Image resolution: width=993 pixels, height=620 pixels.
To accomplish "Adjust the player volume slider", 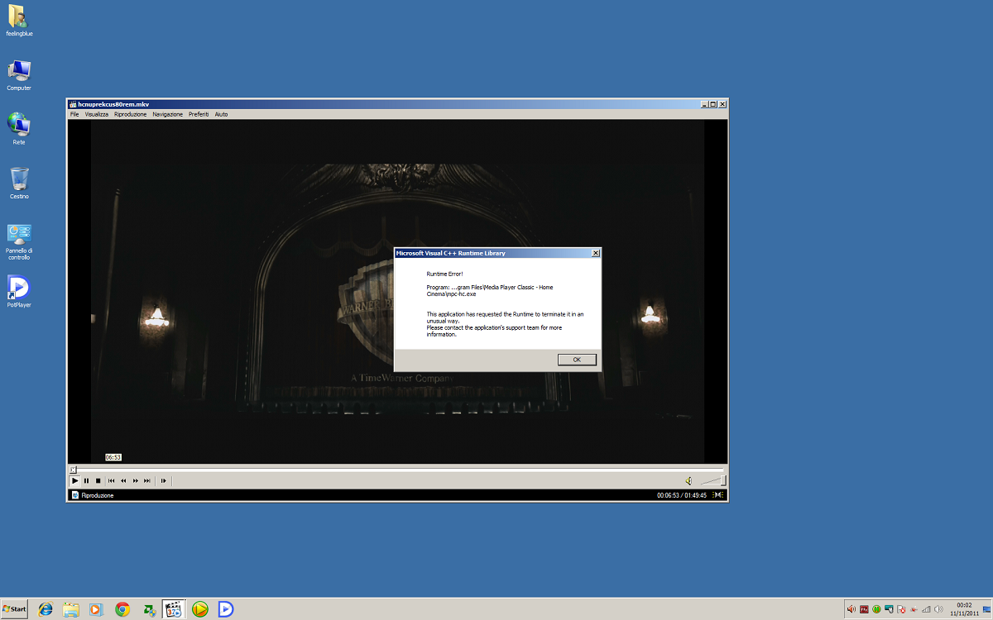I will (x=712, y=480).
